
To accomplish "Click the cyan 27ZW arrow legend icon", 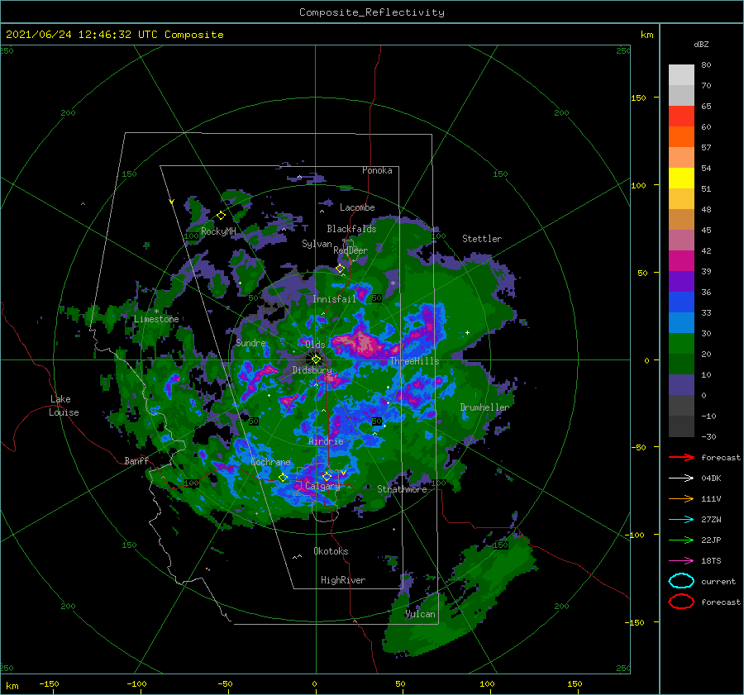I will click(681, 520).
